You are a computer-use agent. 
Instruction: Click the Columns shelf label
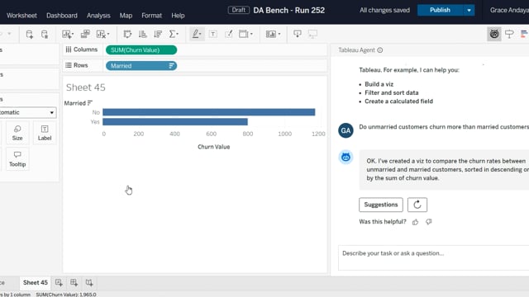[x=82, y=49]
